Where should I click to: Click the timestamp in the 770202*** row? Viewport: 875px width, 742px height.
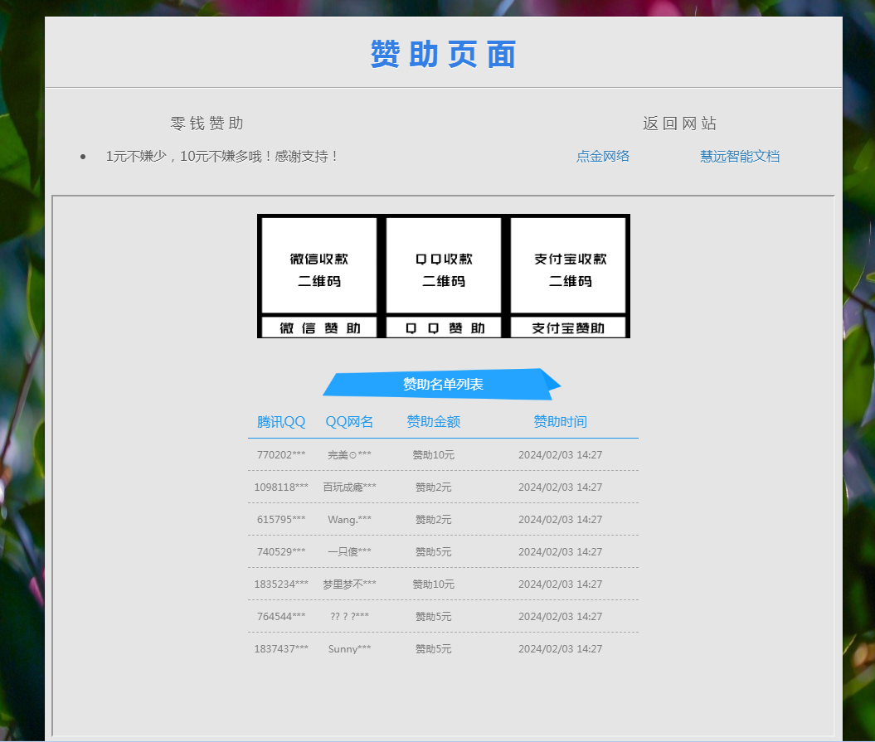click(x=561, y=454)
